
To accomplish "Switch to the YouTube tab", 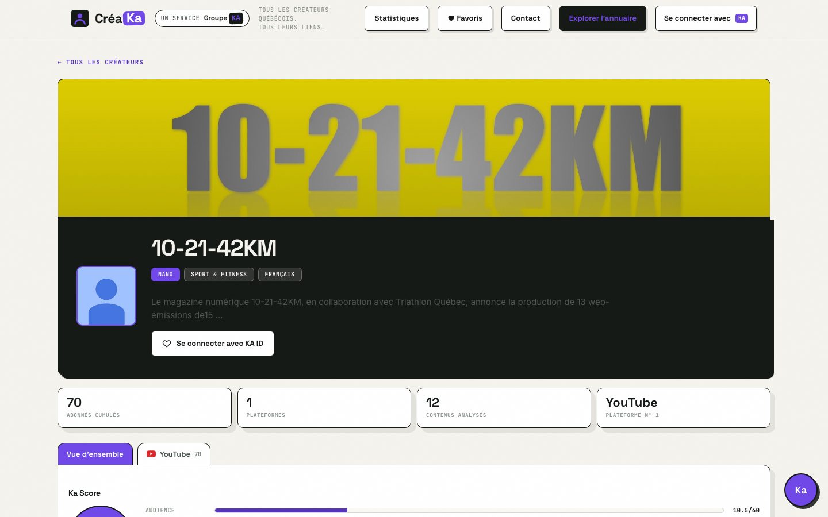I will tap(174, 454).
